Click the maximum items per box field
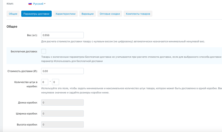Image resolution: width=222 pixels, height=132 pixels. (55, 82)
